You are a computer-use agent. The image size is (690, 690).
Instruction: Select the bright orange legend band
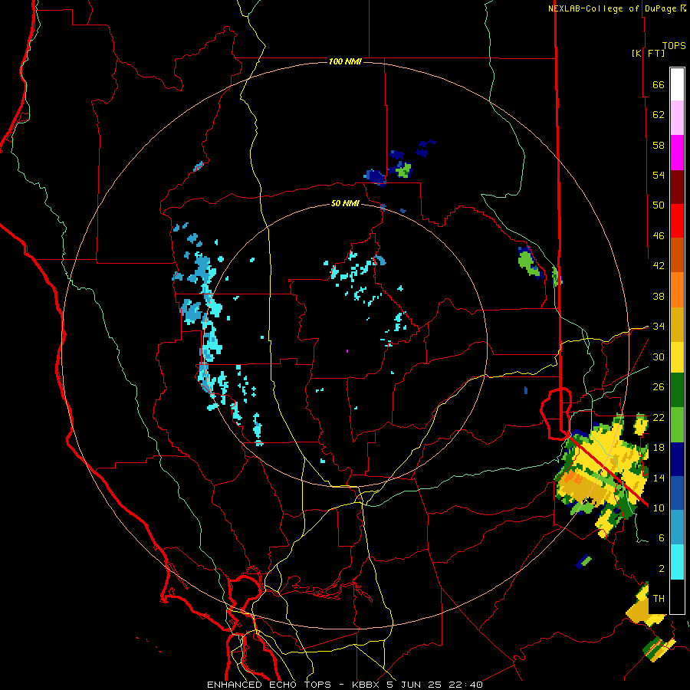pyautogui.click(x=677, y=289)
